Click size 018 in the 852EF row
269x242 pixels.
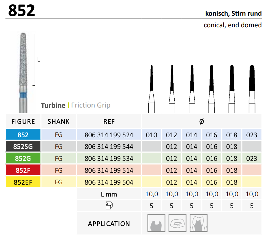(232, 182)
